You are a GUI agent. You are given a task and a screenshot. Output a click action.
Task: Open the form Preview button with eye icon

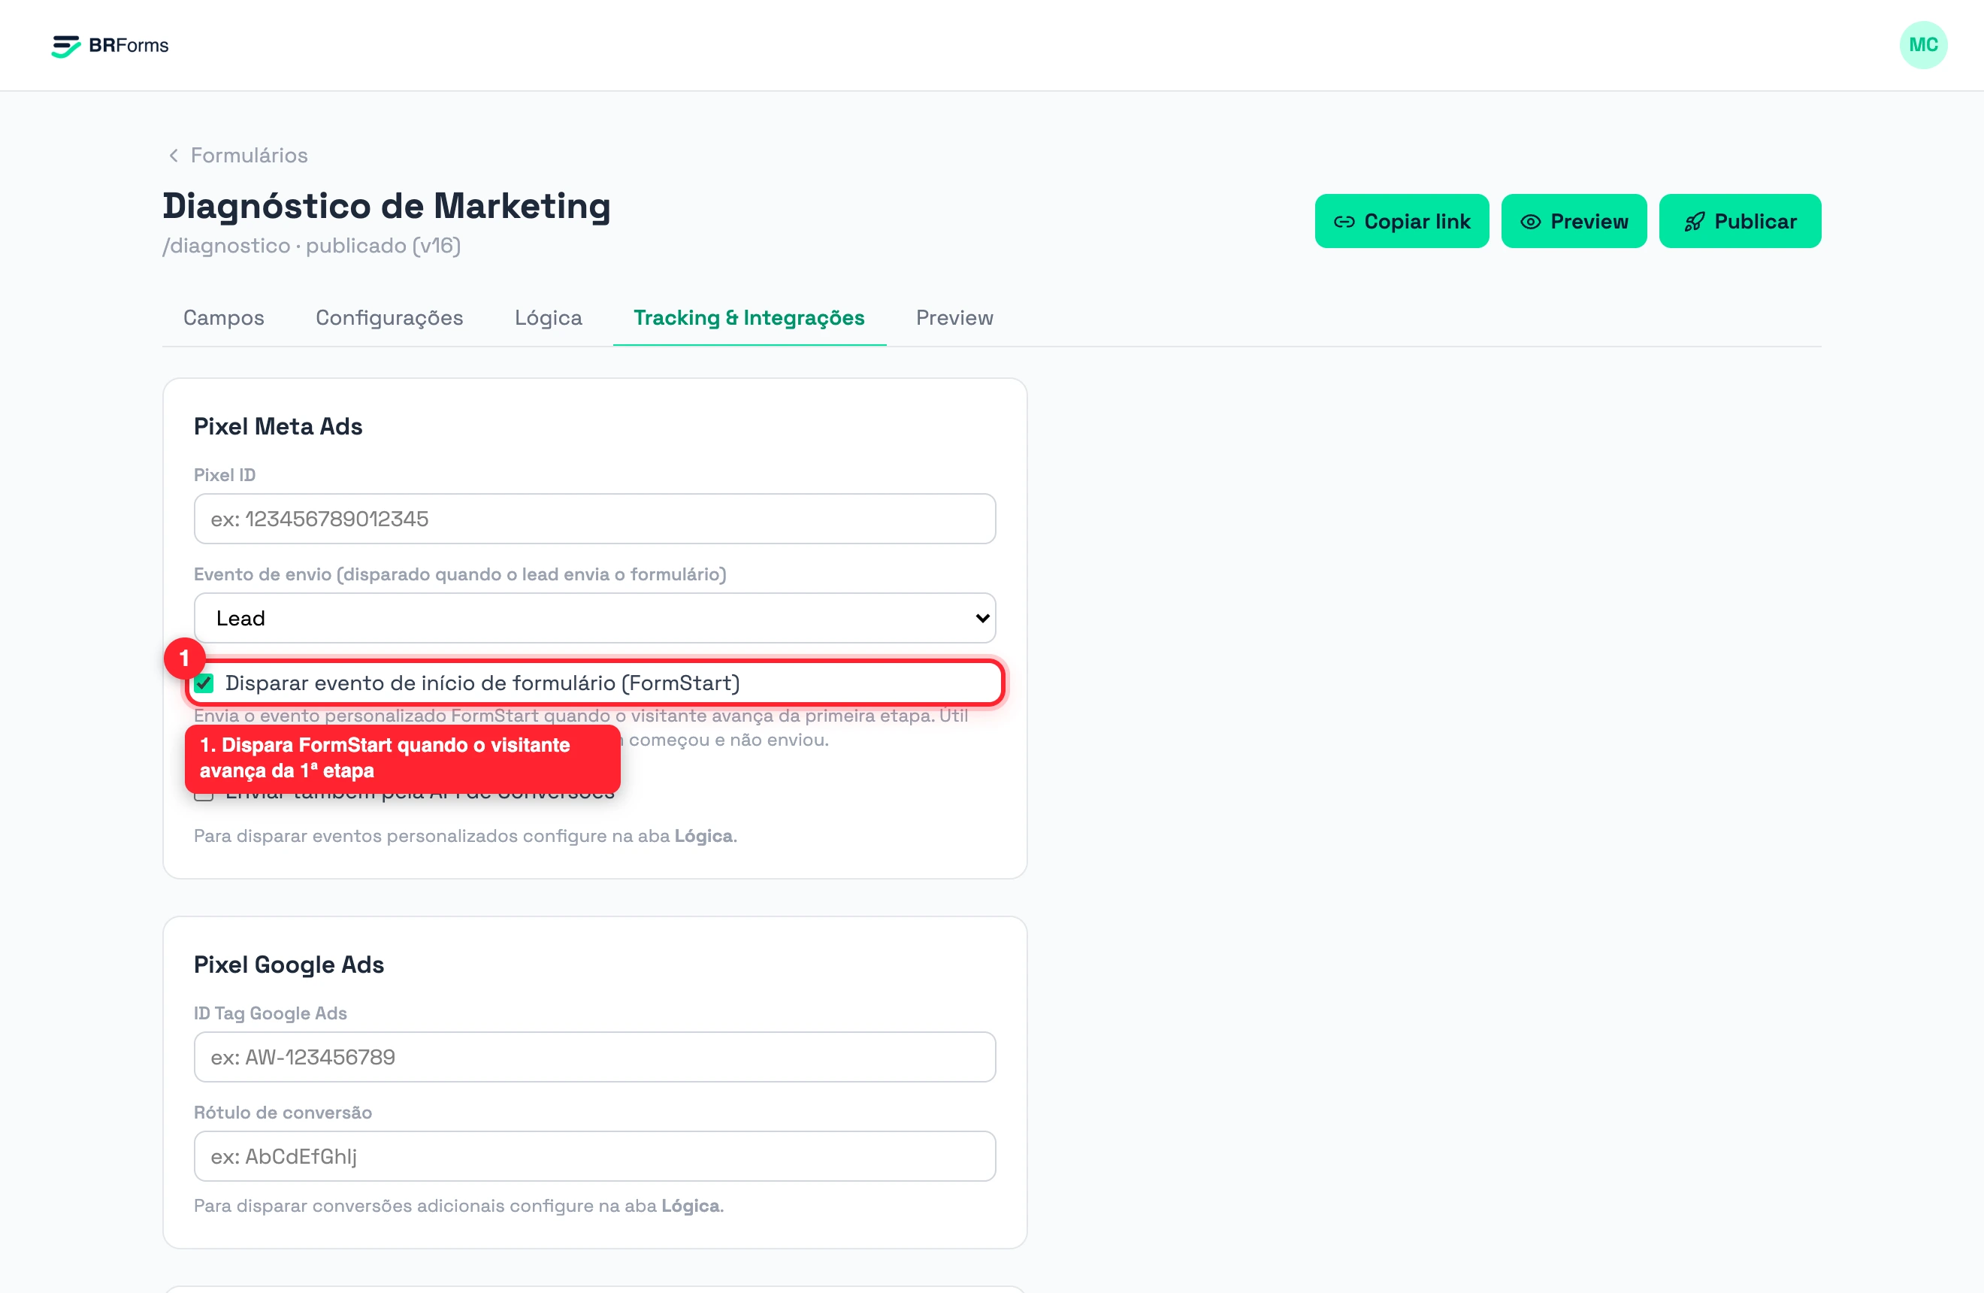[1573, 222]
